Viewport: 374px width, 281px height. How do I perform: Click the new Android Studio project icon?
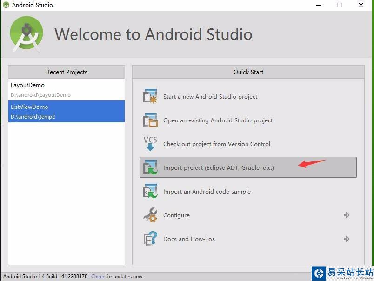150,96
